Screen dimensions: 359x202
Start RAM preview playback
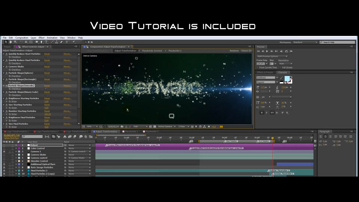tap(291, 51)
